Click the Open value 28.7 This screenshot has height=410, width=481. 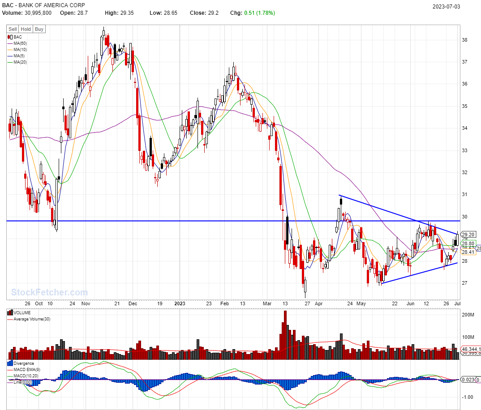82,13
